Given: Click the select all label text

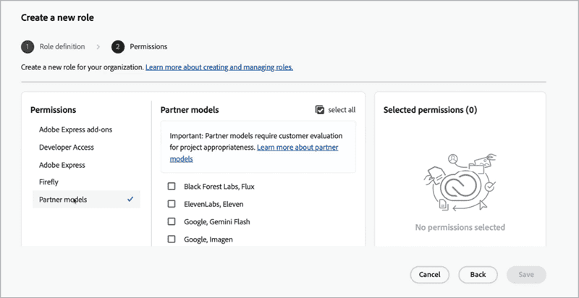Looking at the screenshot, I should tap(342, 109).
